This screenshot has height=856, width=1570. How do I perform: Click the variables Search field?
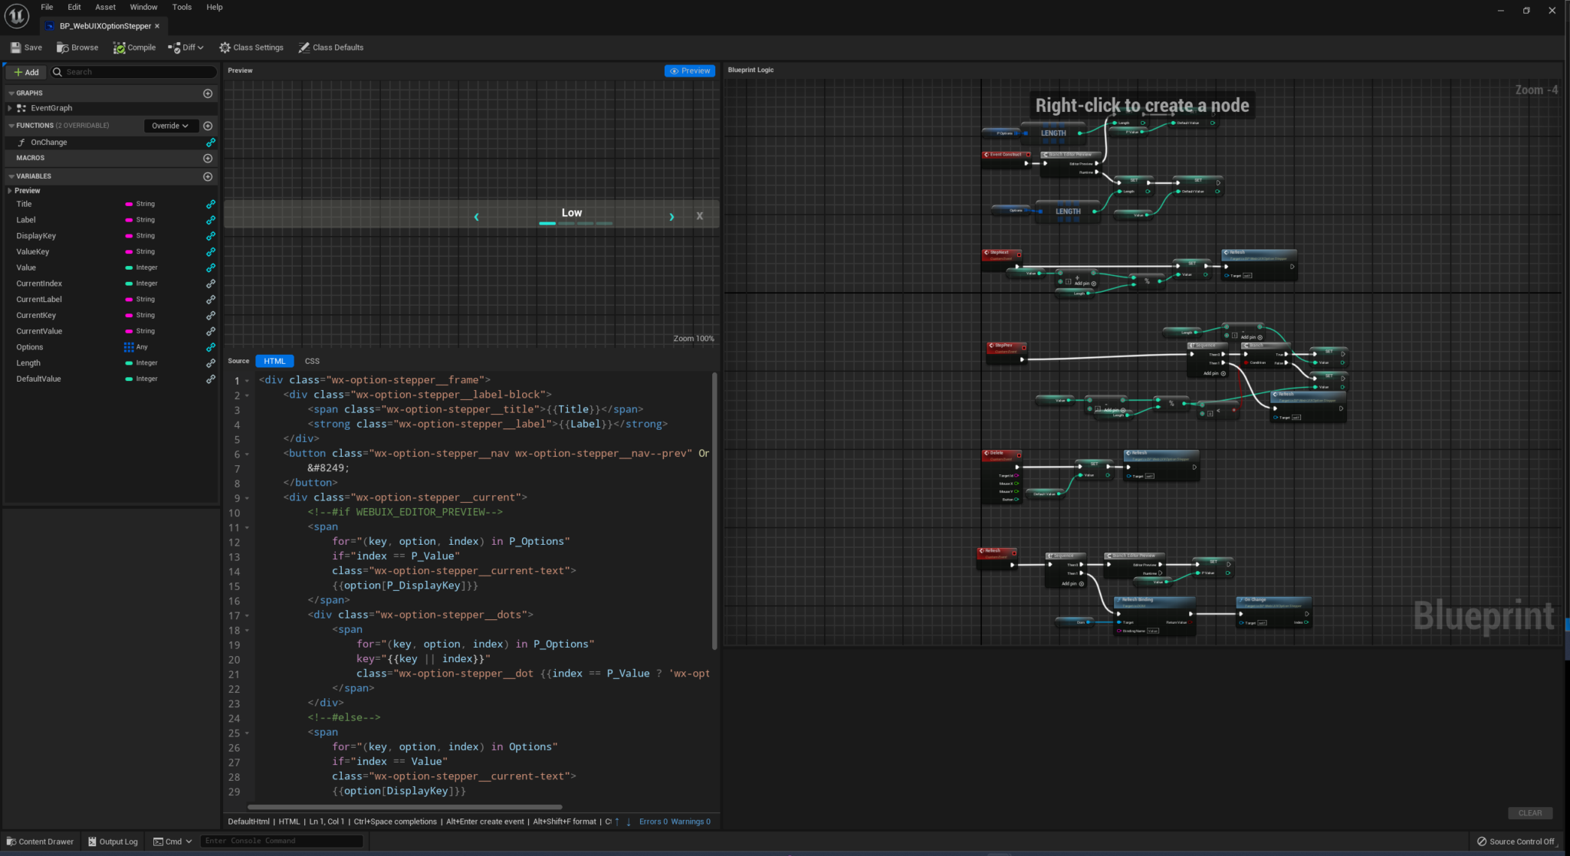pos(134,72)
